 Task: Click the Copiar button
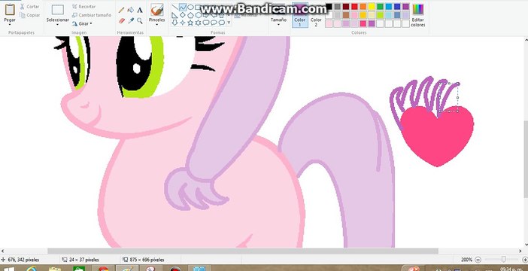point(29,15)
